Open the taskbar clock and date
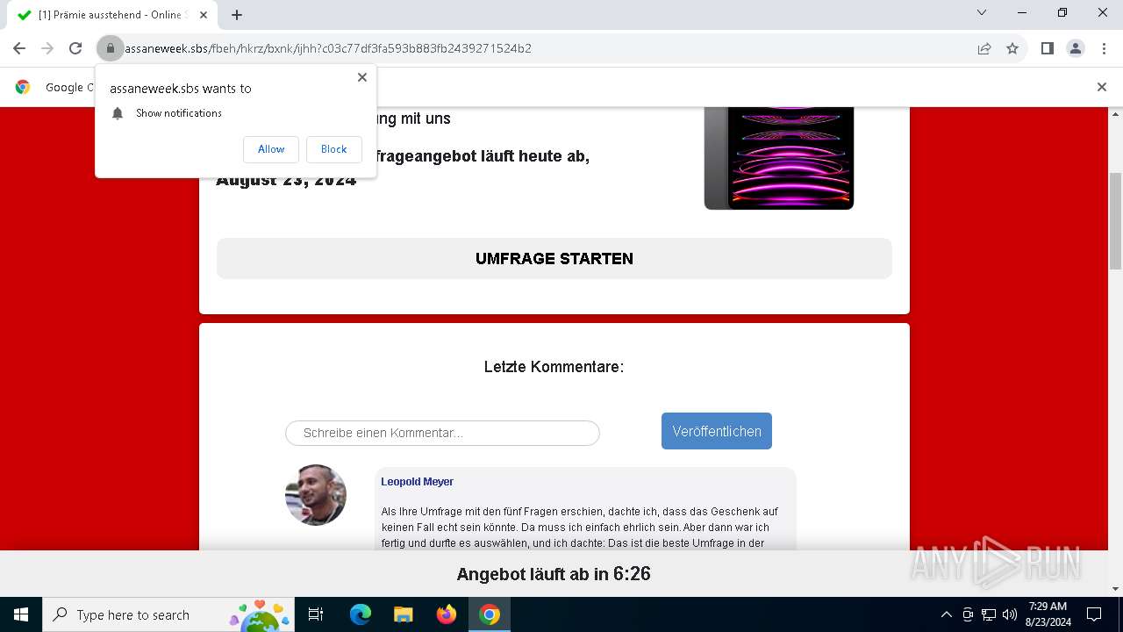Image resolution: width=1123 pixels, height=632 pixels. 1048,614
